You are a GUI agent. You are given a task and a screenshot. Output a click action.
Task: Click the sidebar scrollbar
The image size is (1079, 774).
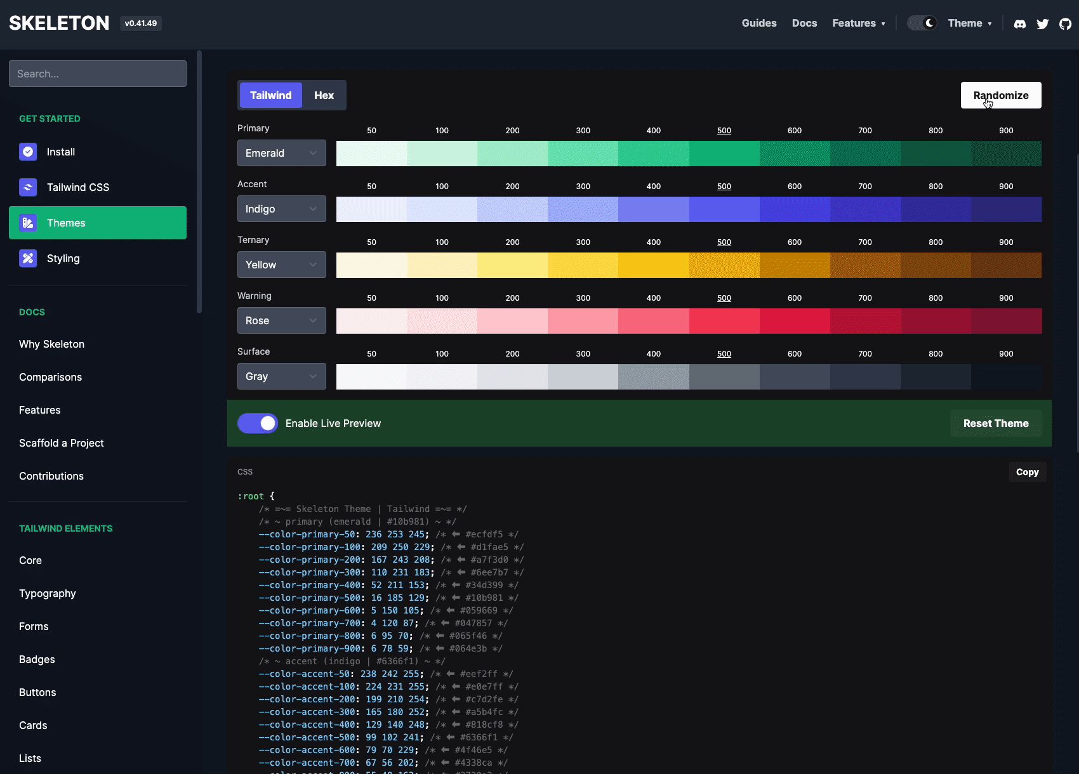(x=199, y=181)
